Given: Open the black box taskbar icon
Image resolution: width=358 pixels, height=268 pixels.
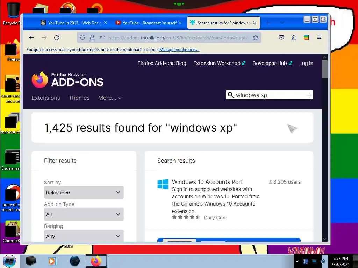Looking at the screenshot, I should point(31,261).
